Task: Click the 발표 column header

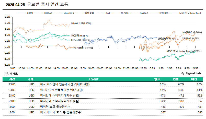Action: pos(157,79)
